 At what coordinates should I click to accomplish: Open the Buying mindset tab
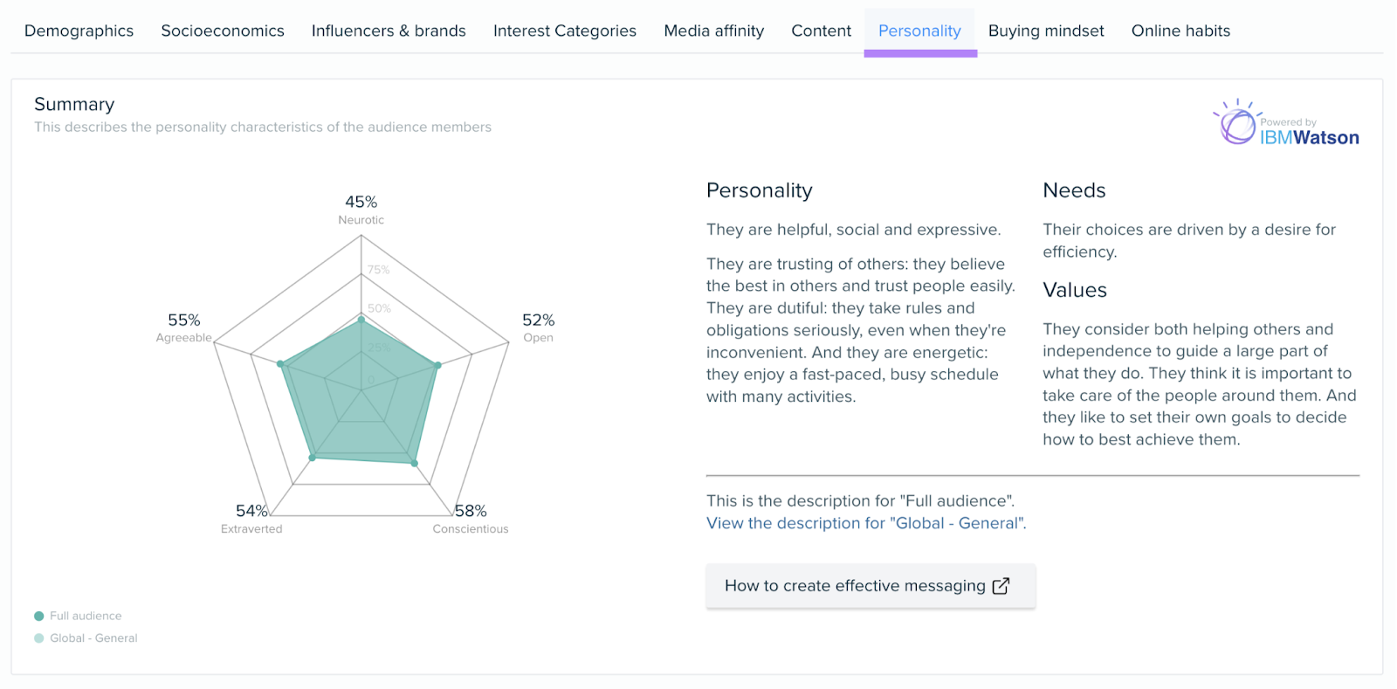tap(1045, 31)
